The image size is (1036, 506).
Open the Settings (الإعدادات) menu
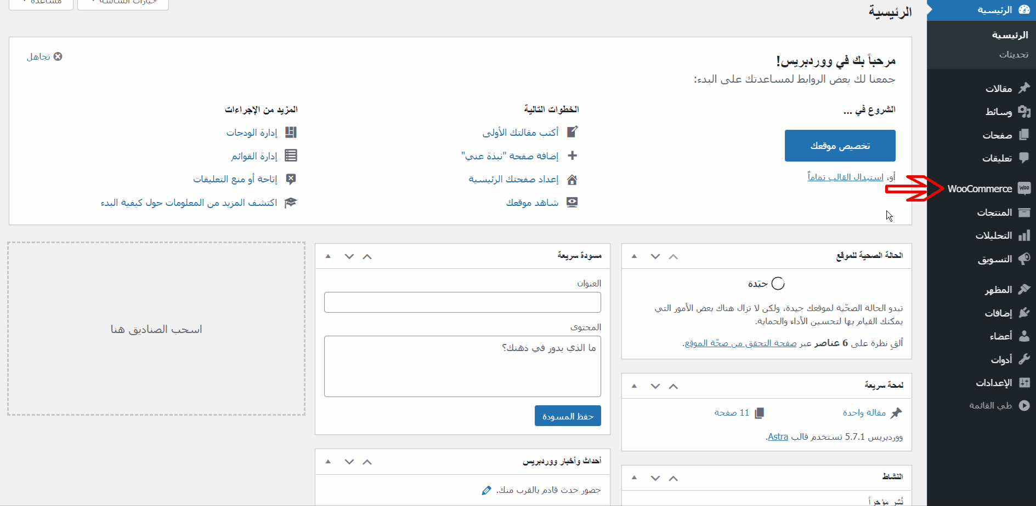[x=993, y=383]
